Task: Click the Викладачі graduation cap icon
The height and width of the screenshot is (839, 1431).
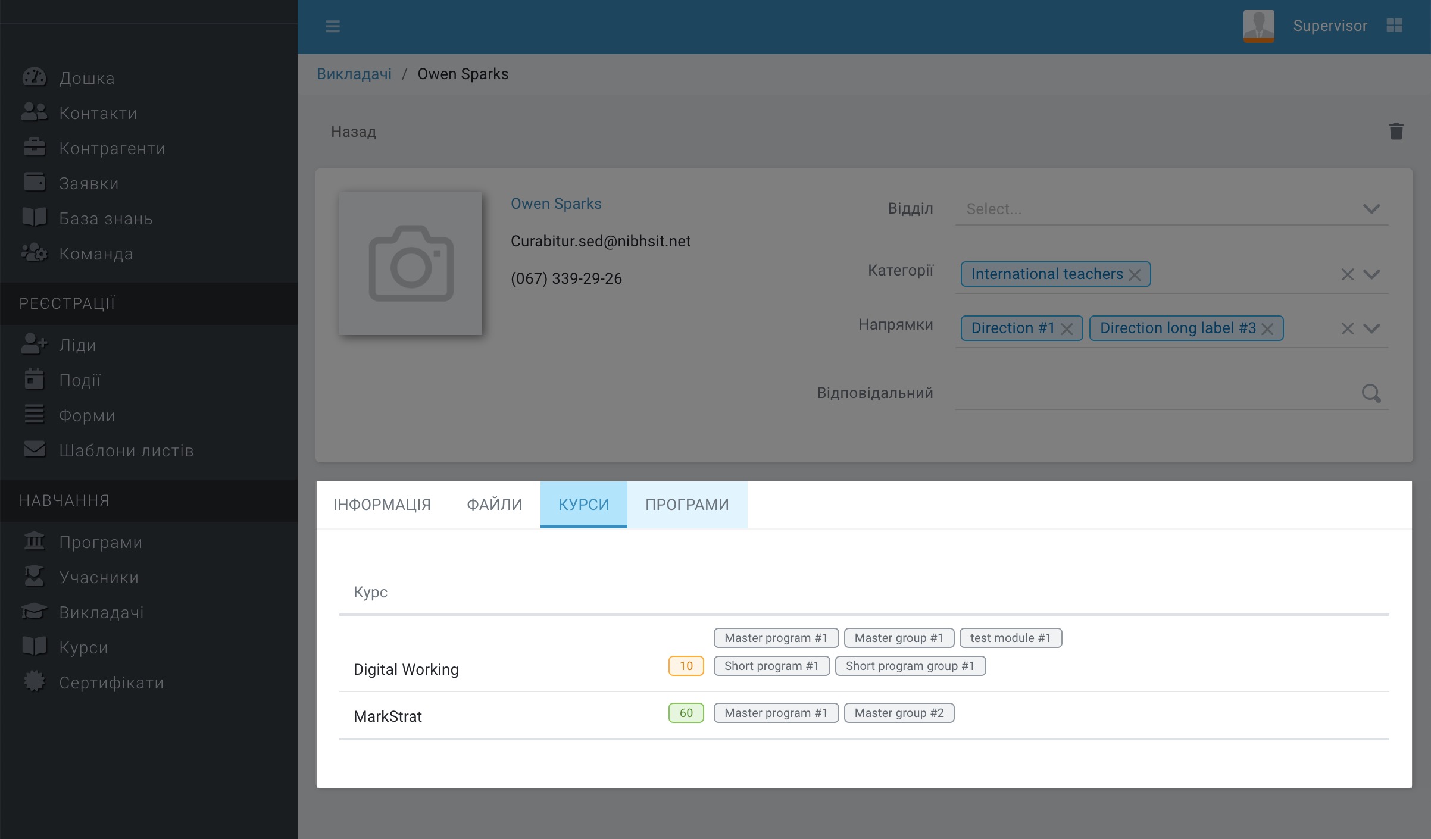Action: tap(35, 612)
